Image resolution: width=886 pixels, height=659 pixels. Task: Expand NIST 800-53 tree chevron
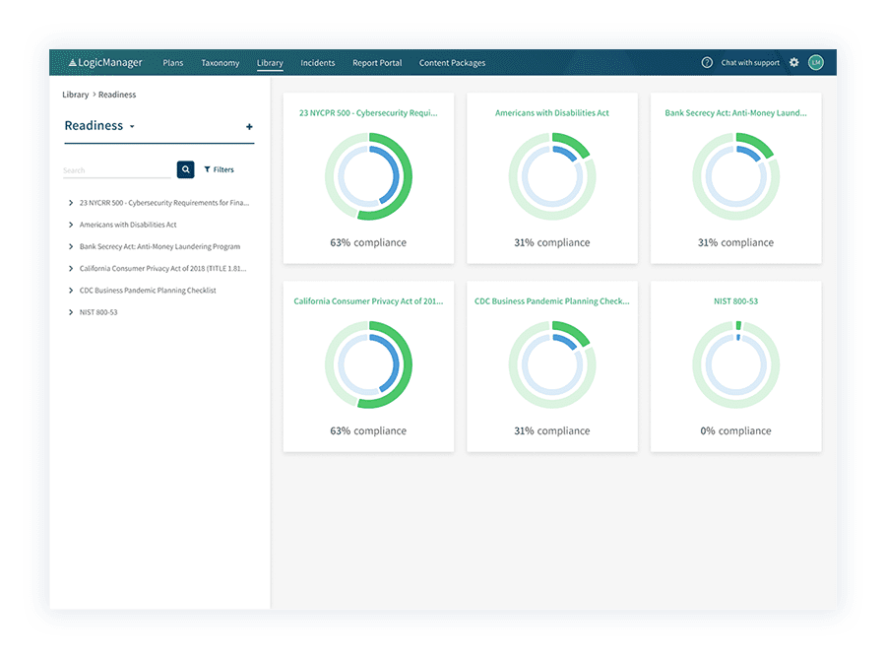tap(71, 312)
